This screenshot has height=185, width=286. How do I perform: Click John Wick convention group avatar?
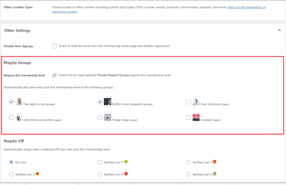click(x=19, y=118)
